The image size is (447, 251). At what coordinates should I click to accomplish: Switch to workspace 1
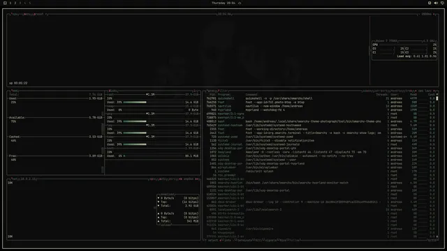coord(10,3)
